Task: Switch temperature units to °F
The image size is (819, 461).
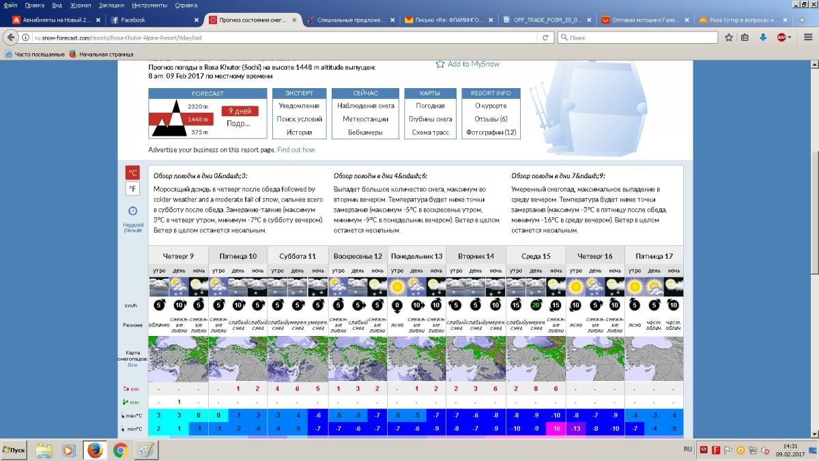Action: [133, 188]
